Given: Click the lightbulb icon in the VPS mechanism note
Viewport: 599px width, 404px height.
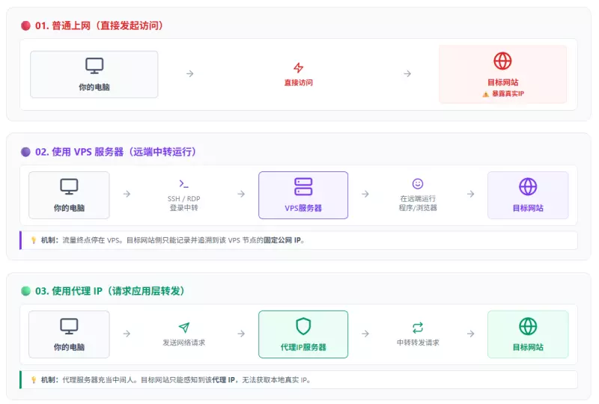Looking at the screenshot, I should tap(34, 240).
